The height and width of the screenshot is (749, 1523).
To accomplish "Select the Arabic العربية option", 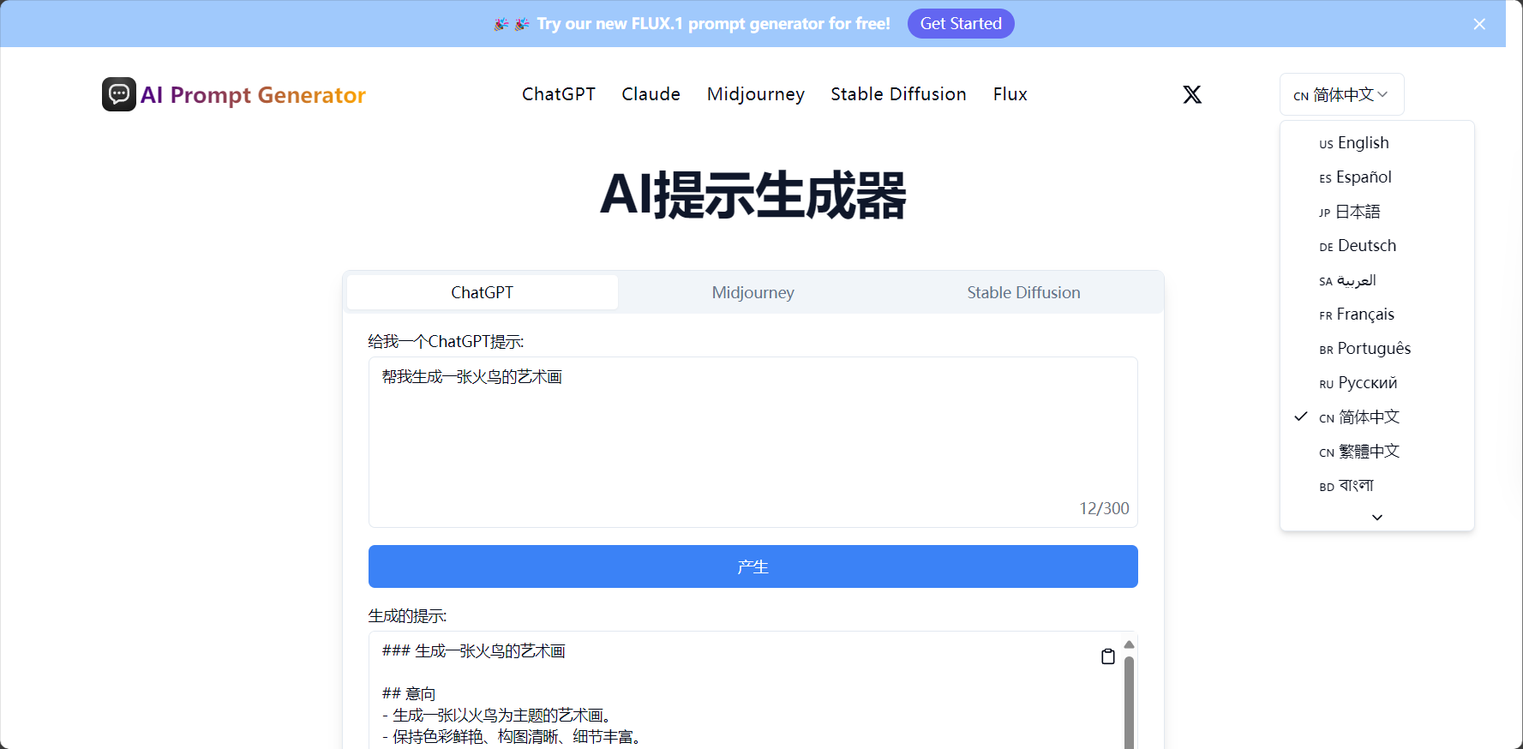I will click(1377, 280).
